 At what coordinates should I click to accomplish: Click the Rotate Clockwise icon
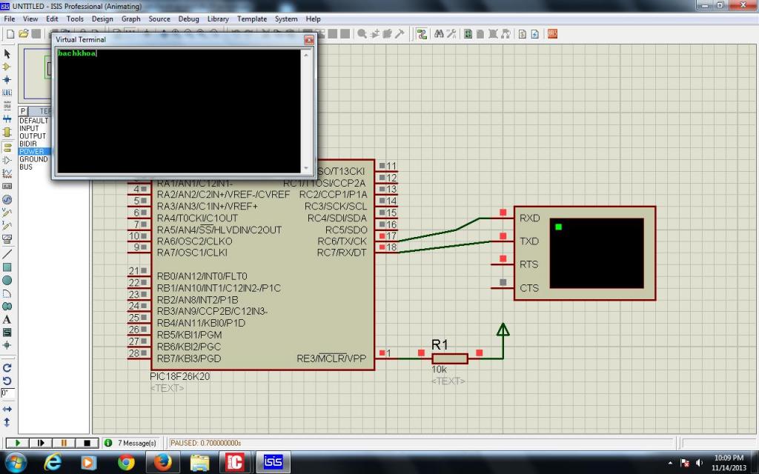[7, 367]
